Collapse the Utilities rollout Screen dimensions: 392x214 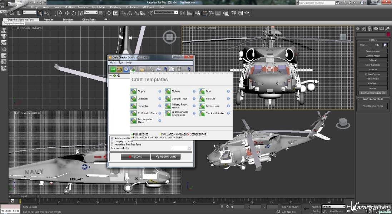click(373, 40)
